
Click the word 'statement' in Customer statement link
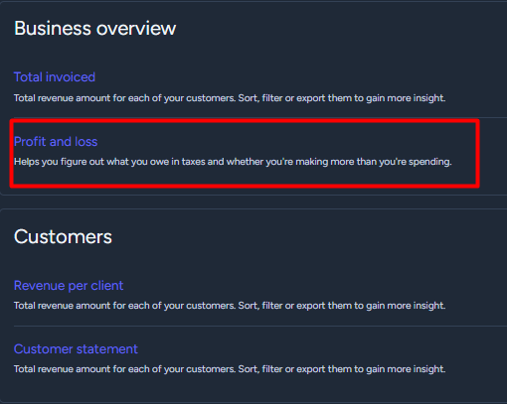point(106,349)
